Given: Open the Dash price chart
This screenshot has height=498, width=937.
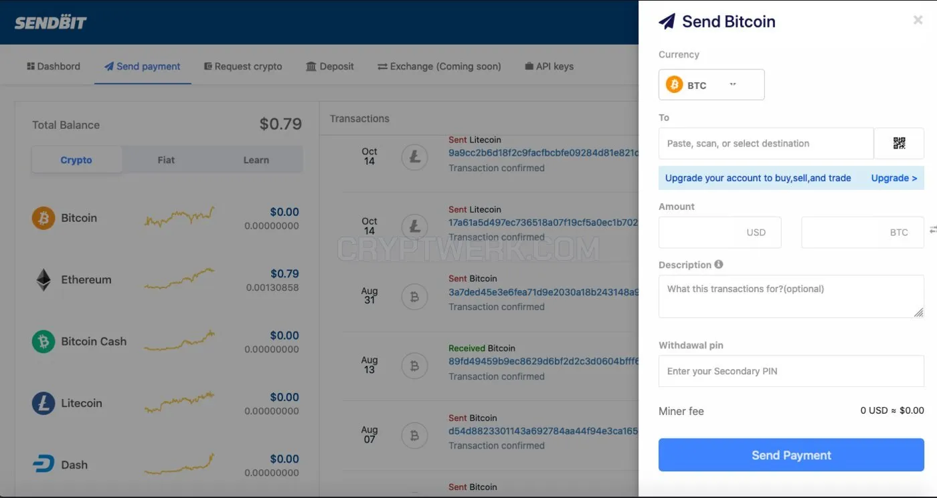Looking at the screenshot, I should tap(179, 463).
